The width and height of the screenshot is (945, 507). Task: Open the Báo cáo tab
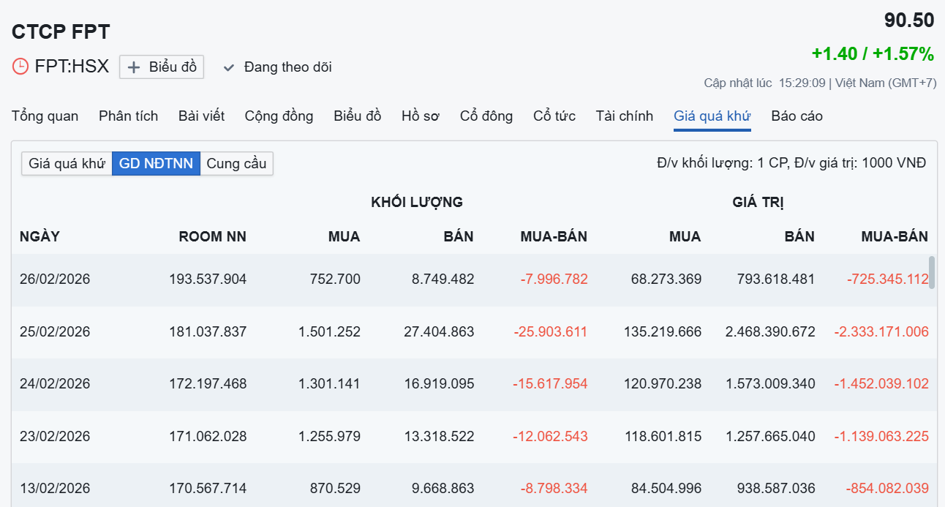797,116
